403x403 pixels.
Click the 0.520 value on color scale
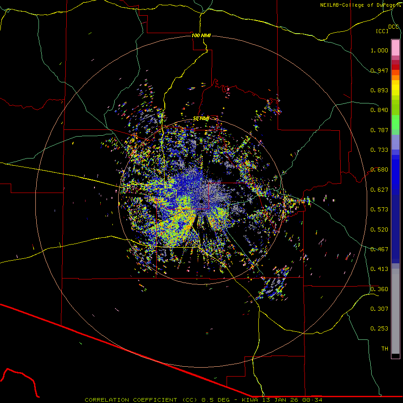tap(379, 230)
